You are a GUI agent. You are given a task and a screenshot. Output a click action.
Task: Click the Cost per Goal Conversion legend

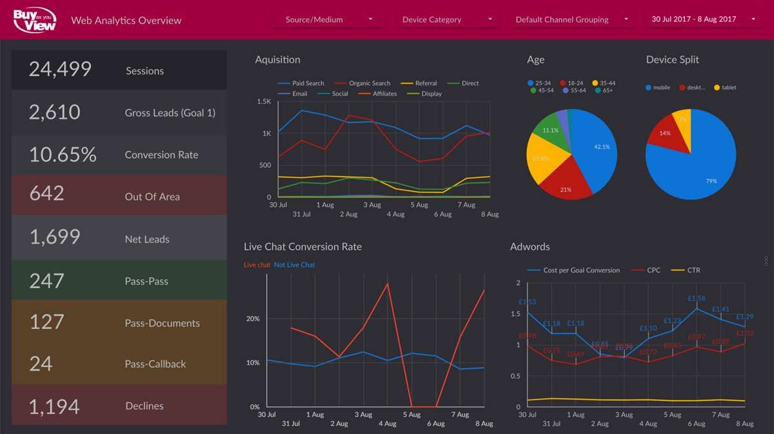tap(573, 270)
